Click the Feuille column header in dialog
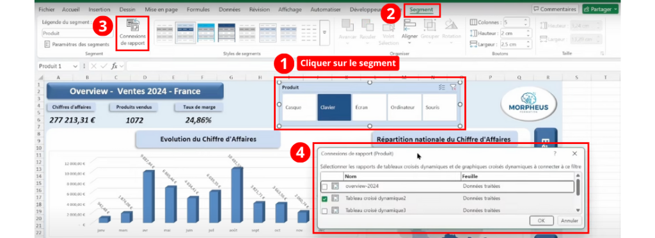655x238 pixels. pos(518,176)
